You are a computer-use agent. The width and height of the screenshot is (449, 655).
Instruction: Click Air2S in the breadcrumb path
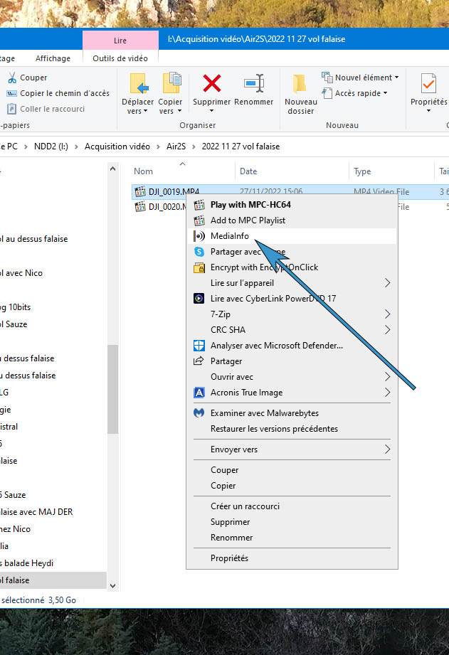point(176,147)
